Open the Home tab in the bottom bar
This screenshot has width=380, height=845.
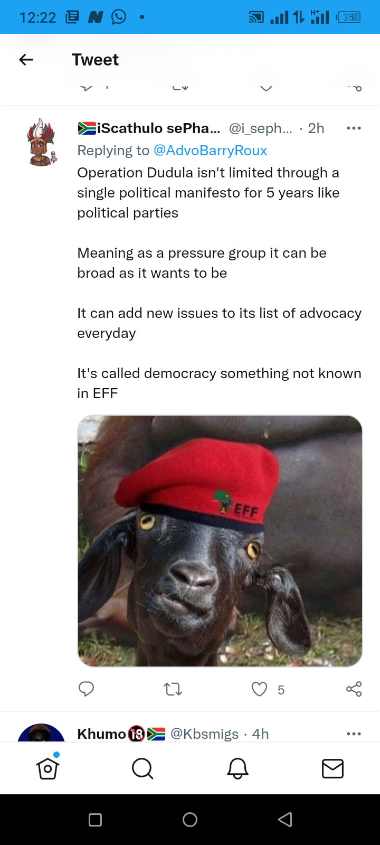[x=47, y=768]
